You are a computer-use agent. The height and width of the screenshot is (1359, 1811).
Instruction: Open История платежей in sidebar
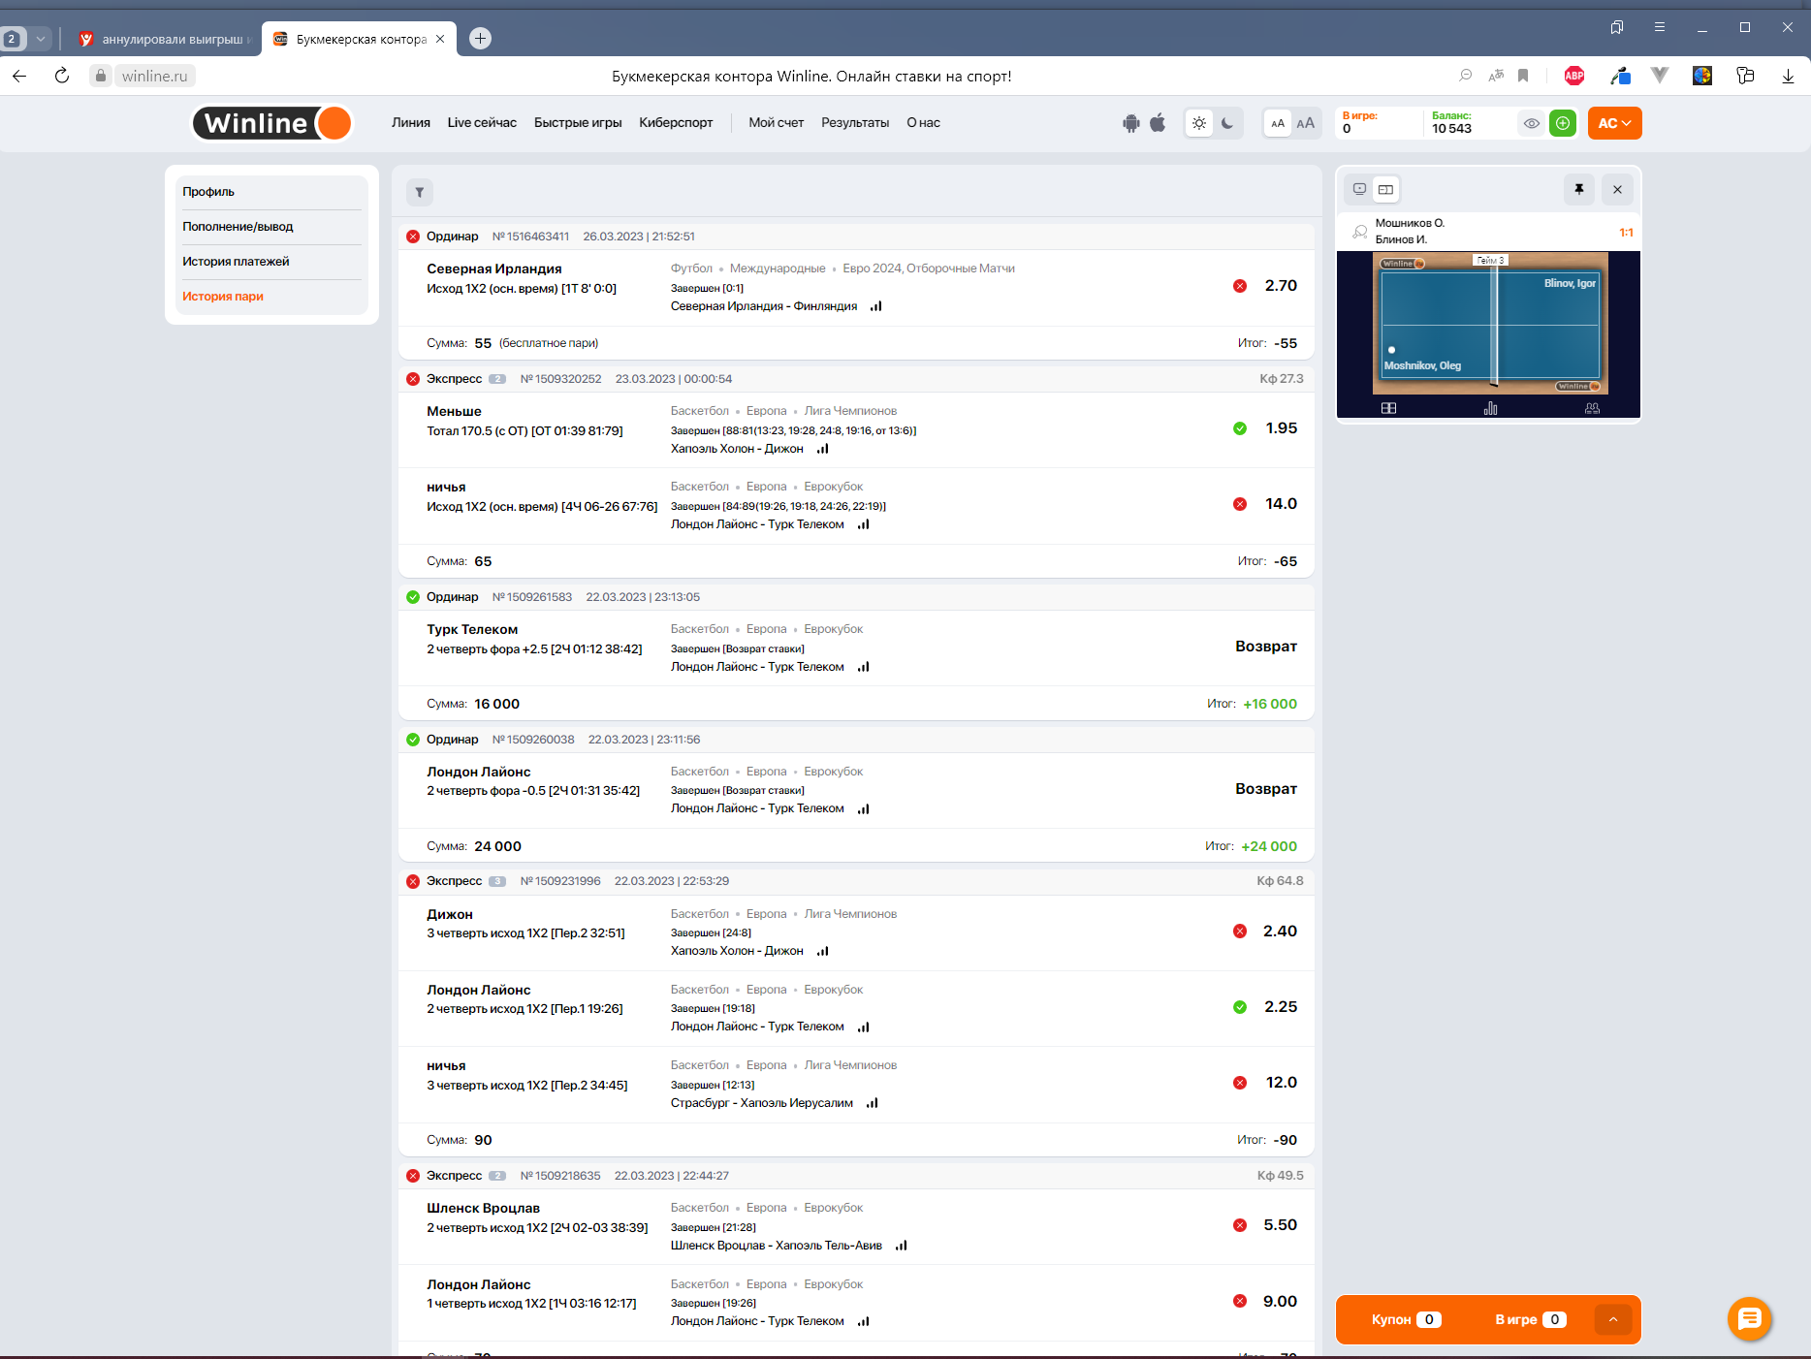coord(236,262)
